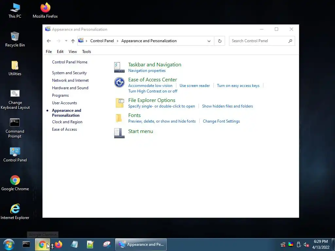The width and height of the screenshot is (335, 251).
Task: Open the Taskbar and Navigation icon
Action: [119, 67]
